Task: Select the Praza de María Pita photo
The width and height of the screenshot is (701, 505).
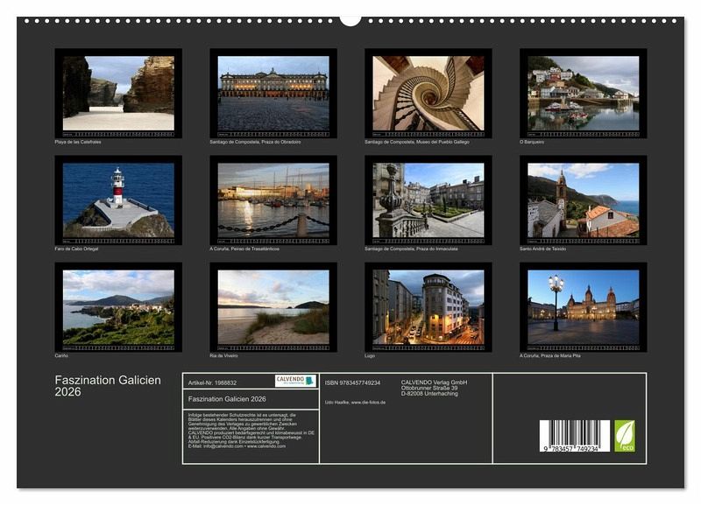Action: (584, 306)
